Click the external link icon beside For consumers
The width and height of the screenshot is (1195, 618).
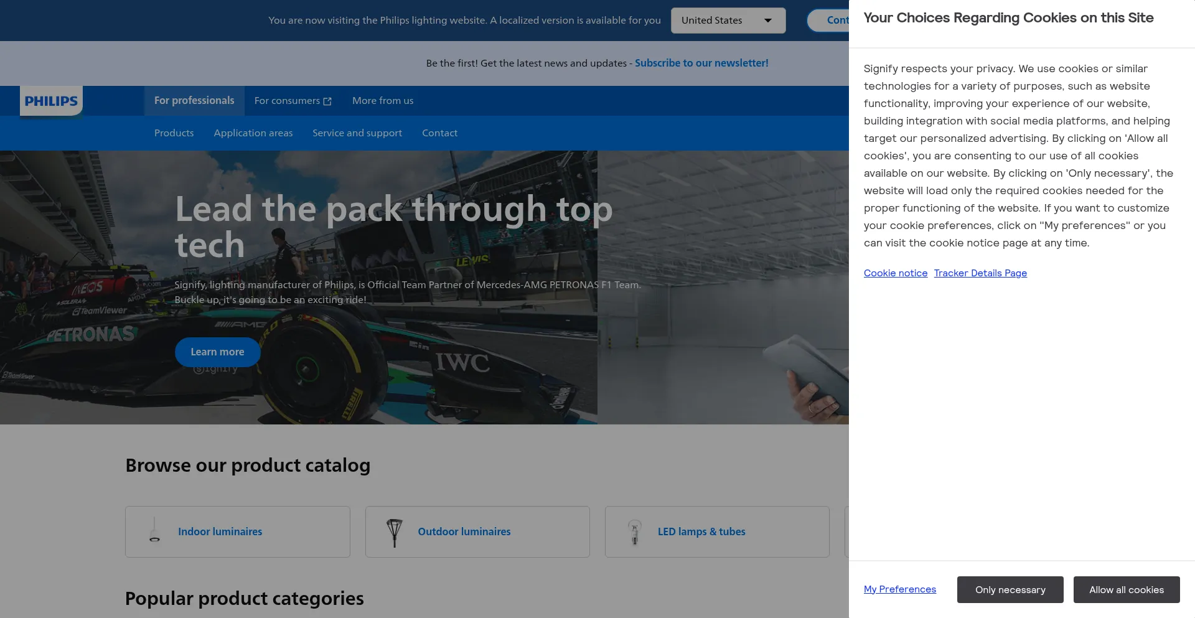click(x=327, y=101)
